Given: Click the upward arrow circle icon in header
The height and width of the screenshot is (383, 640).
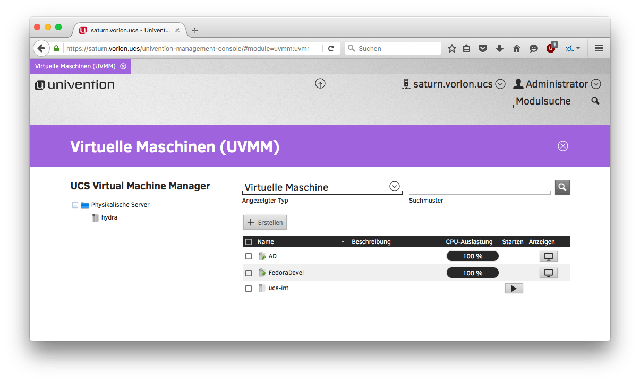Looking at the screenshot, I should click(x=320, y=84).
